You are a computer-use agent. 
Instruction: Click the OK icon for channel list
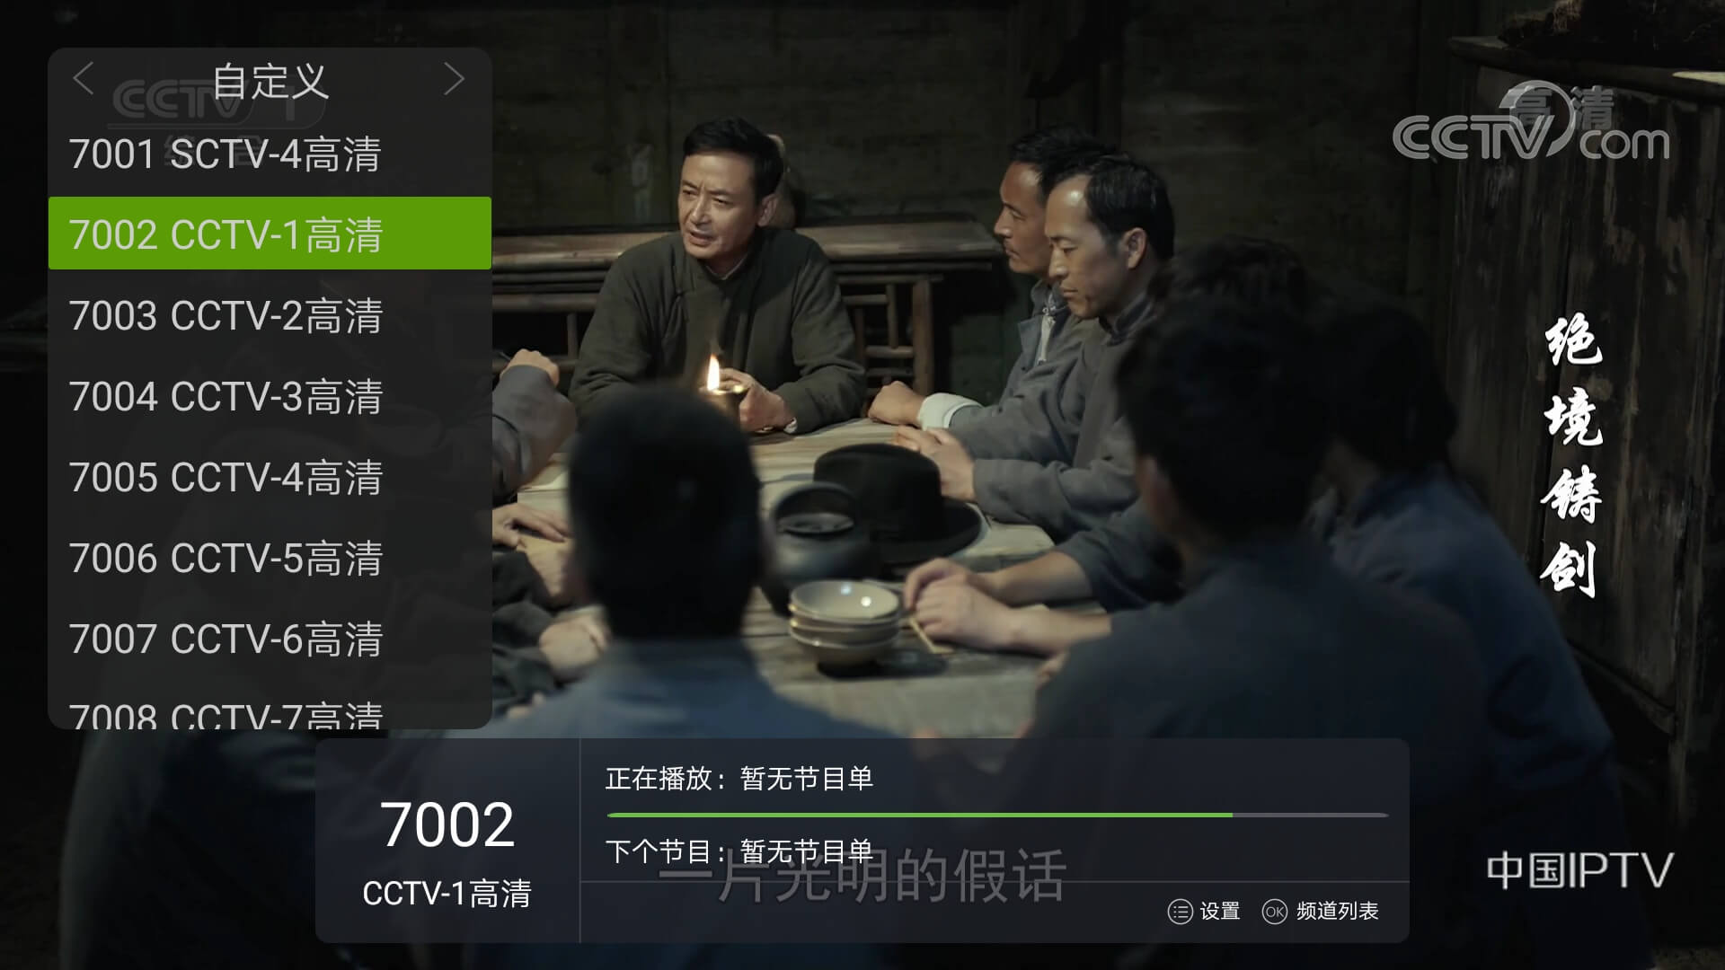[x=1274, y=912]
